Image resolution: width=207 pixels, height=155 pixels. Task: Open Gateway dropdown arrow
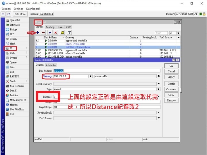click(91, 76)
